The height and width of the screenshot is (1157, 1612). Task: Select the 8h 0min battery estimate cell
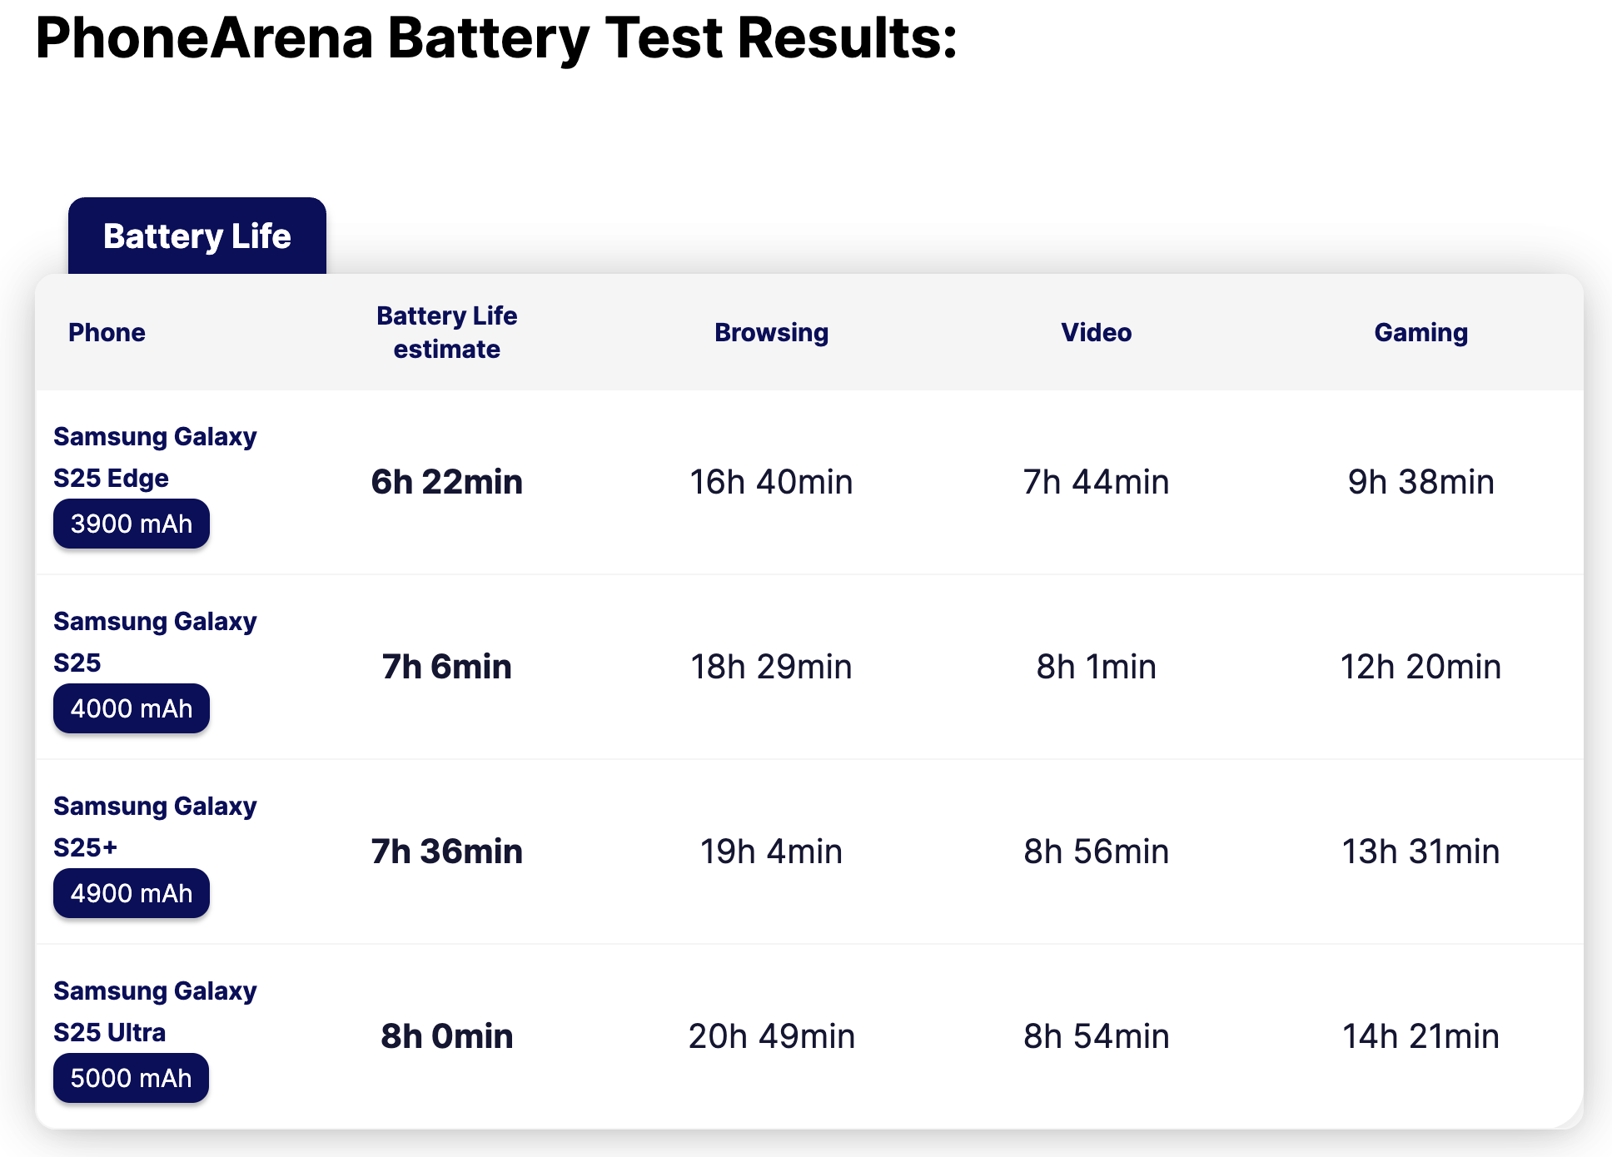(x=446, y=1036)
